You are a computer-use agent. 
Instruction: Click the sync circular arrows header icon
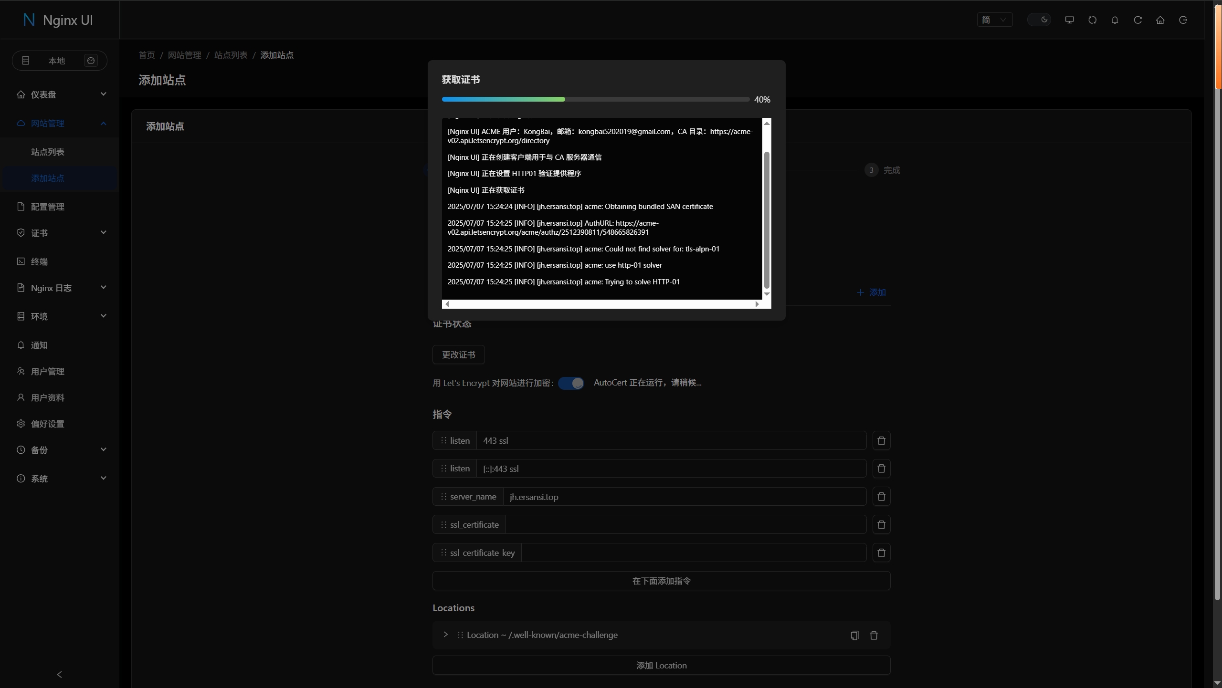pyautogui.click(x=1092, y=20)
